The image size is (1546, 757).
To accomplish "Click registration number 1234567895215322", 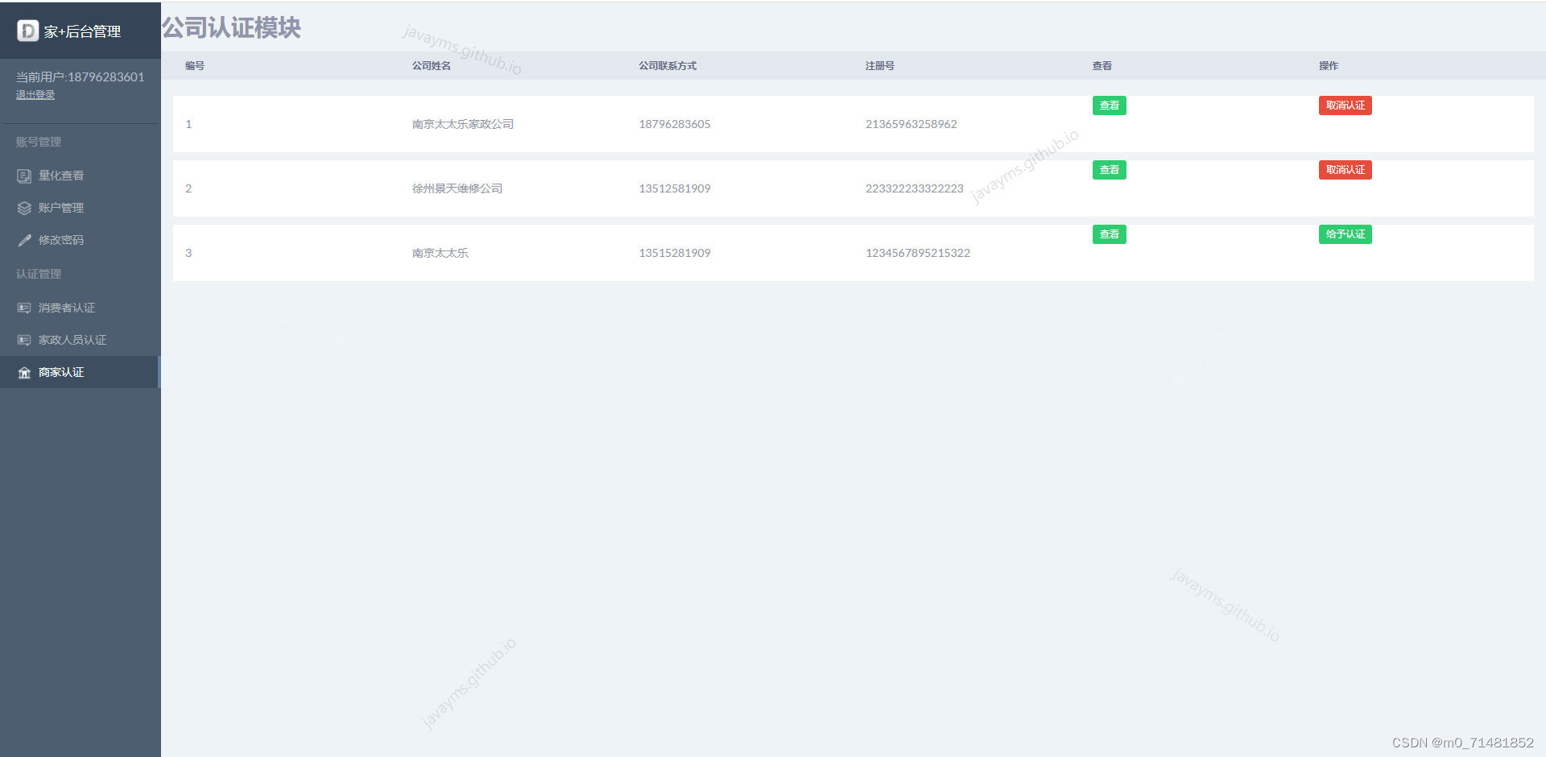I will [918, 253].
